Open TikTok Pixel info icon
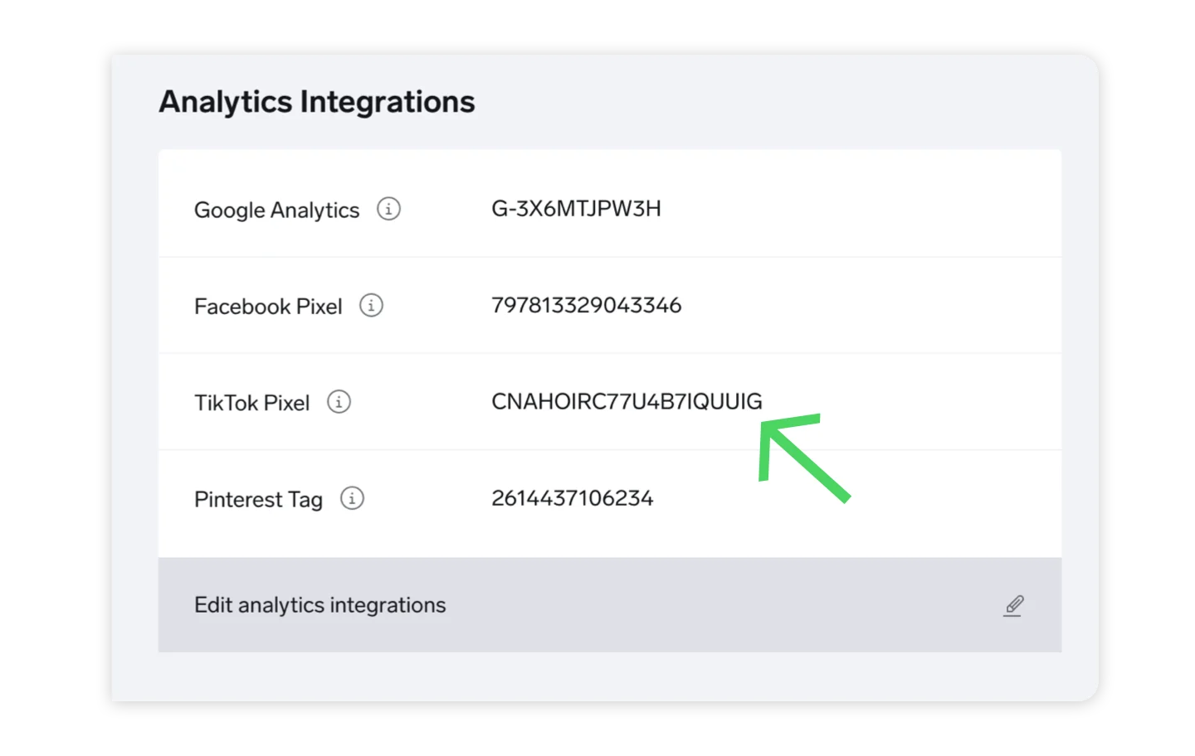 coord(339,402)
